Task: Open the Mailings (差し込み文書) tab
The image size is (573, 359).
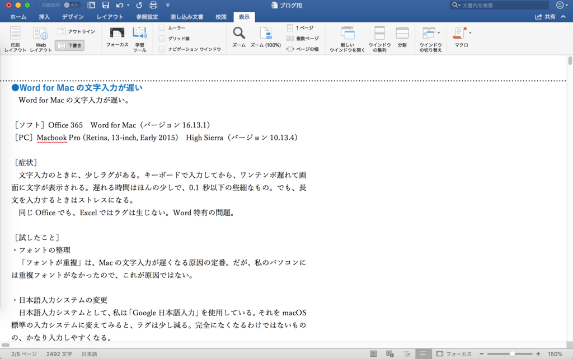Action: 187,17
